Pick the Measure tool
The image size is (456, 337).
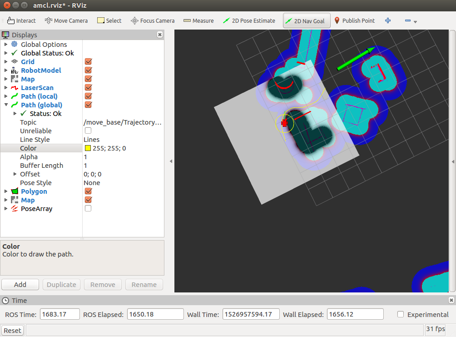pyautogui.click(x=198, y=20)
